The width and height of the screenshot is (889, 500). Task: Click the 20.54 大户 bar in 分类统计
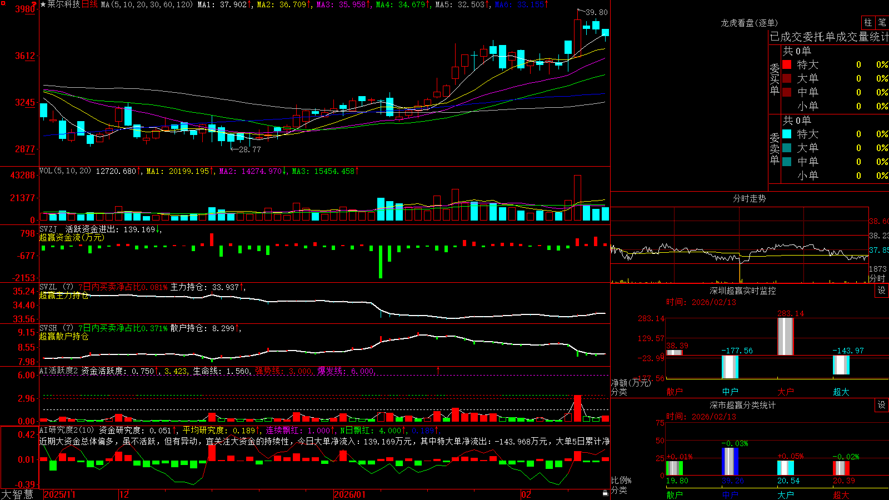(785, 468)
